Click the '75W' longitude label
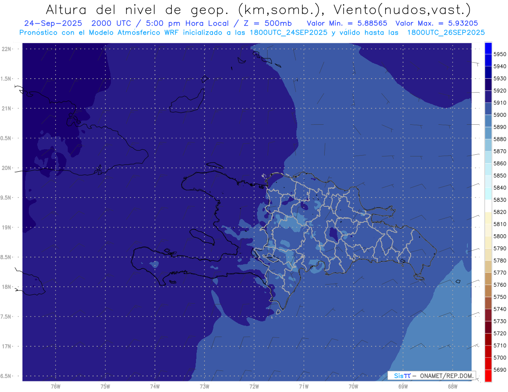 coord(105,387)
